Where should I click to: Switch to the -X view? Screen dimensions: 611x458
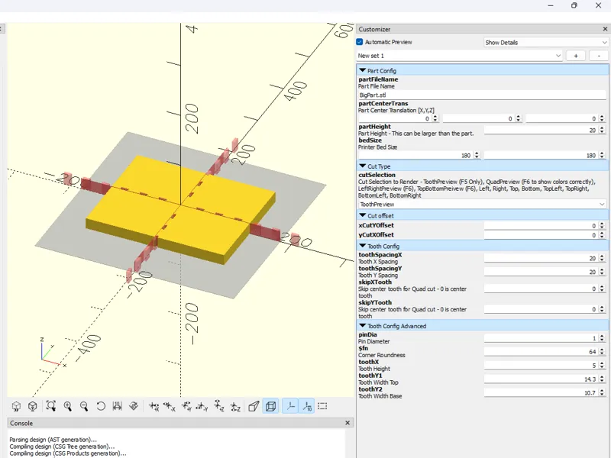coord(170,406)
